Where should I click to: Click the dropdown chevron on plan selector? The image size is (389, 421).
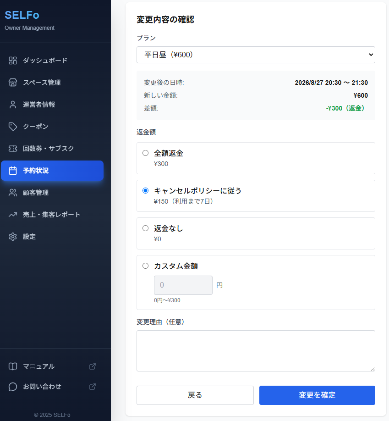pyautogui.click(x=371, y=55)
